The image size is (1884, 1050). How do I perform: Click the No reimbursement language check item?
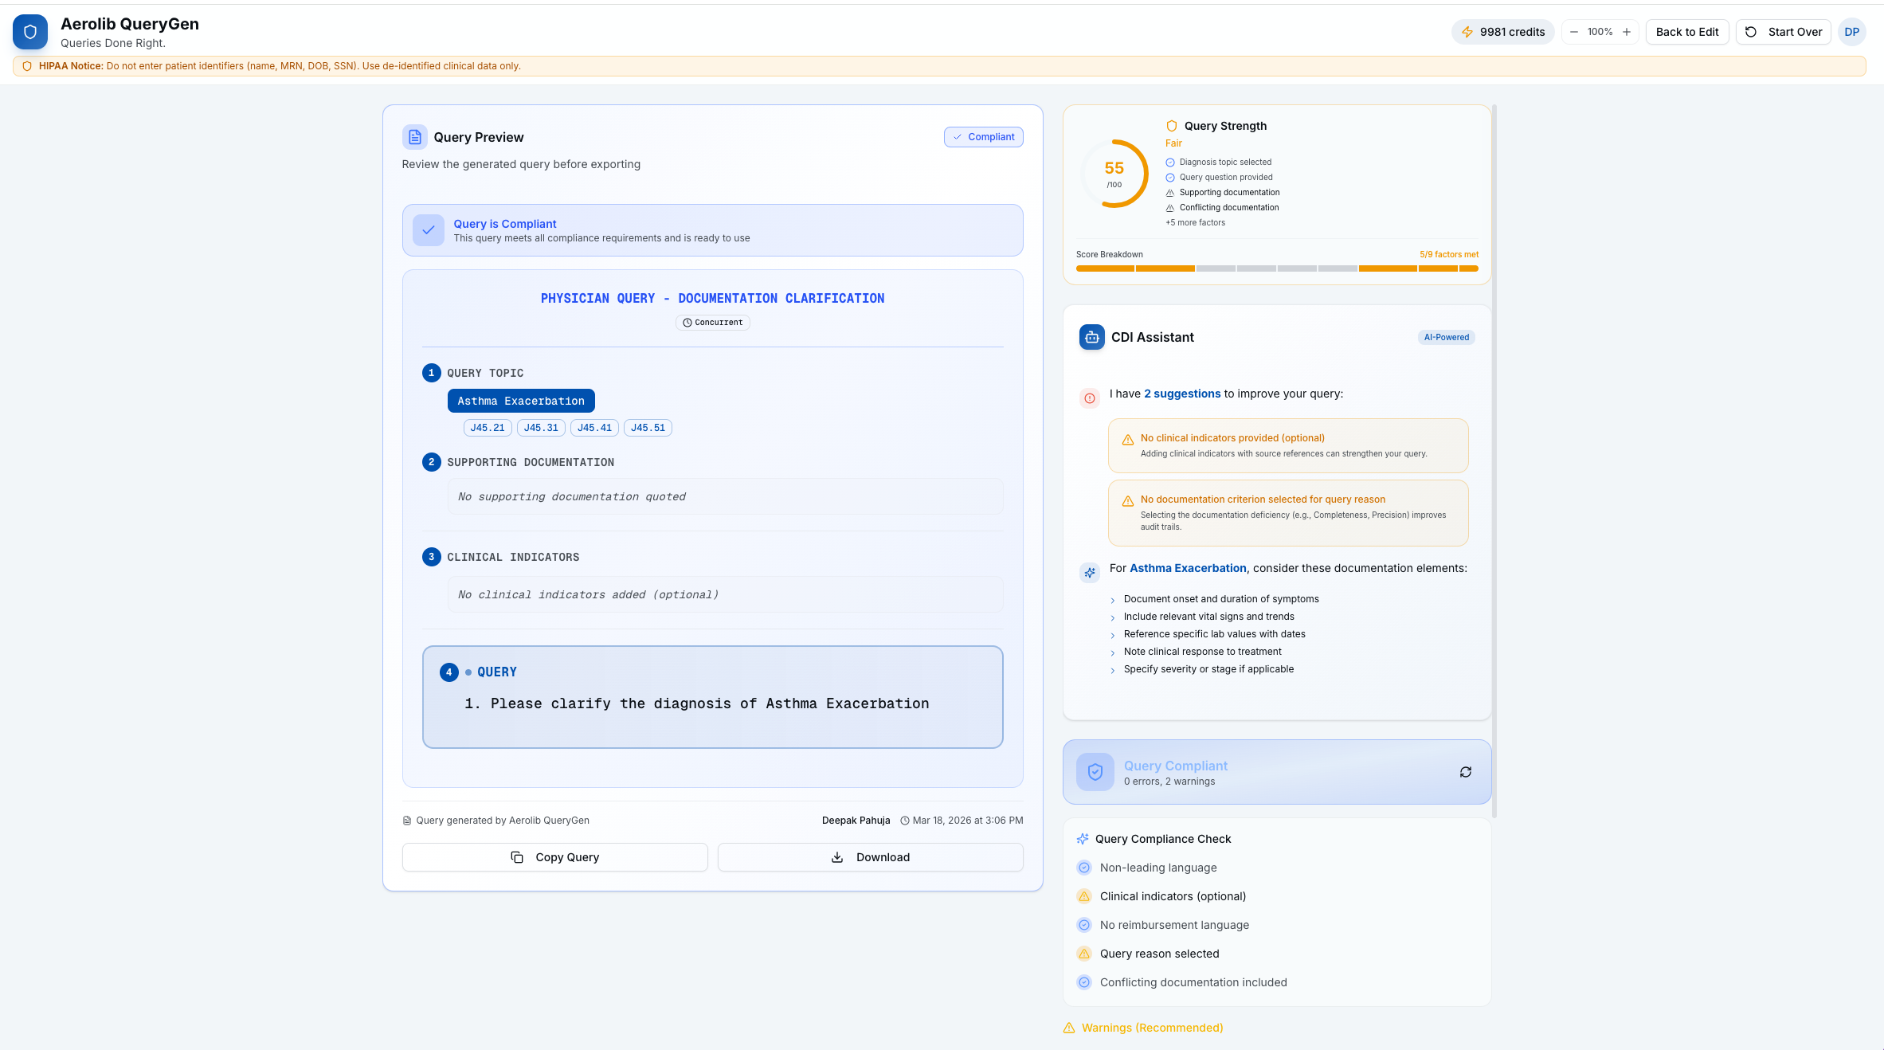(x=1173, y=925)
